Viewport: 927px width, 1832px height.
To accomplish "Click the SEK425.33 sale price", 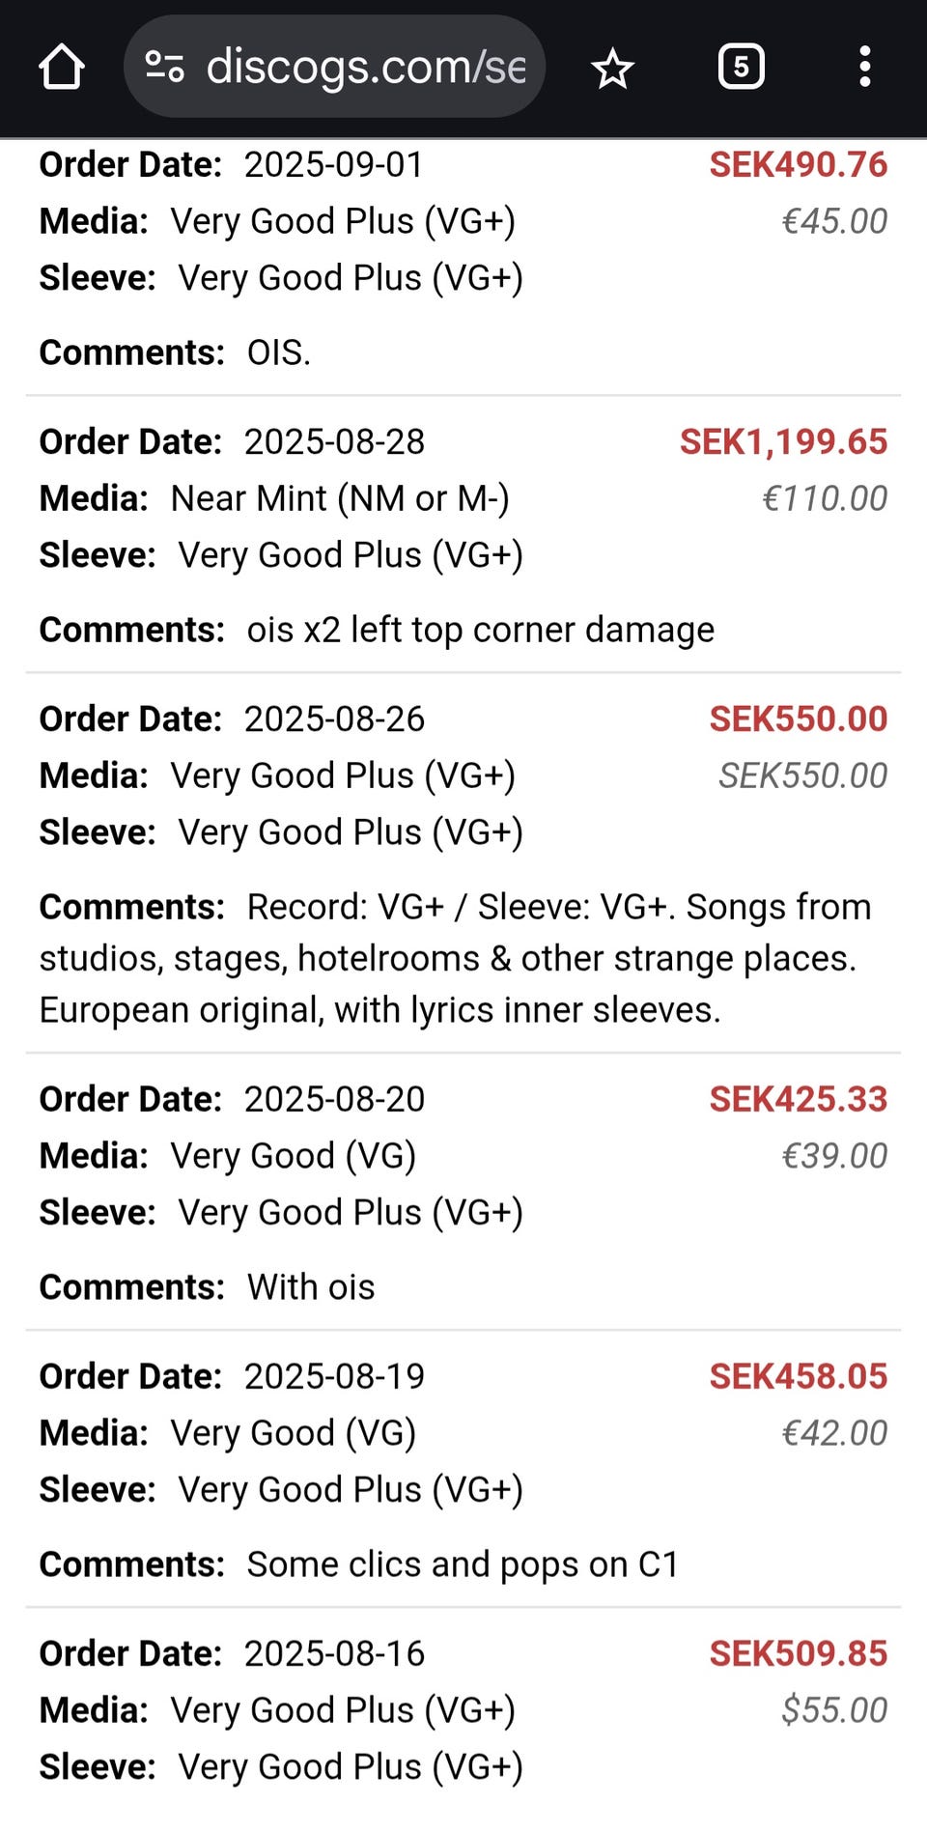I will click(798, 1099).
